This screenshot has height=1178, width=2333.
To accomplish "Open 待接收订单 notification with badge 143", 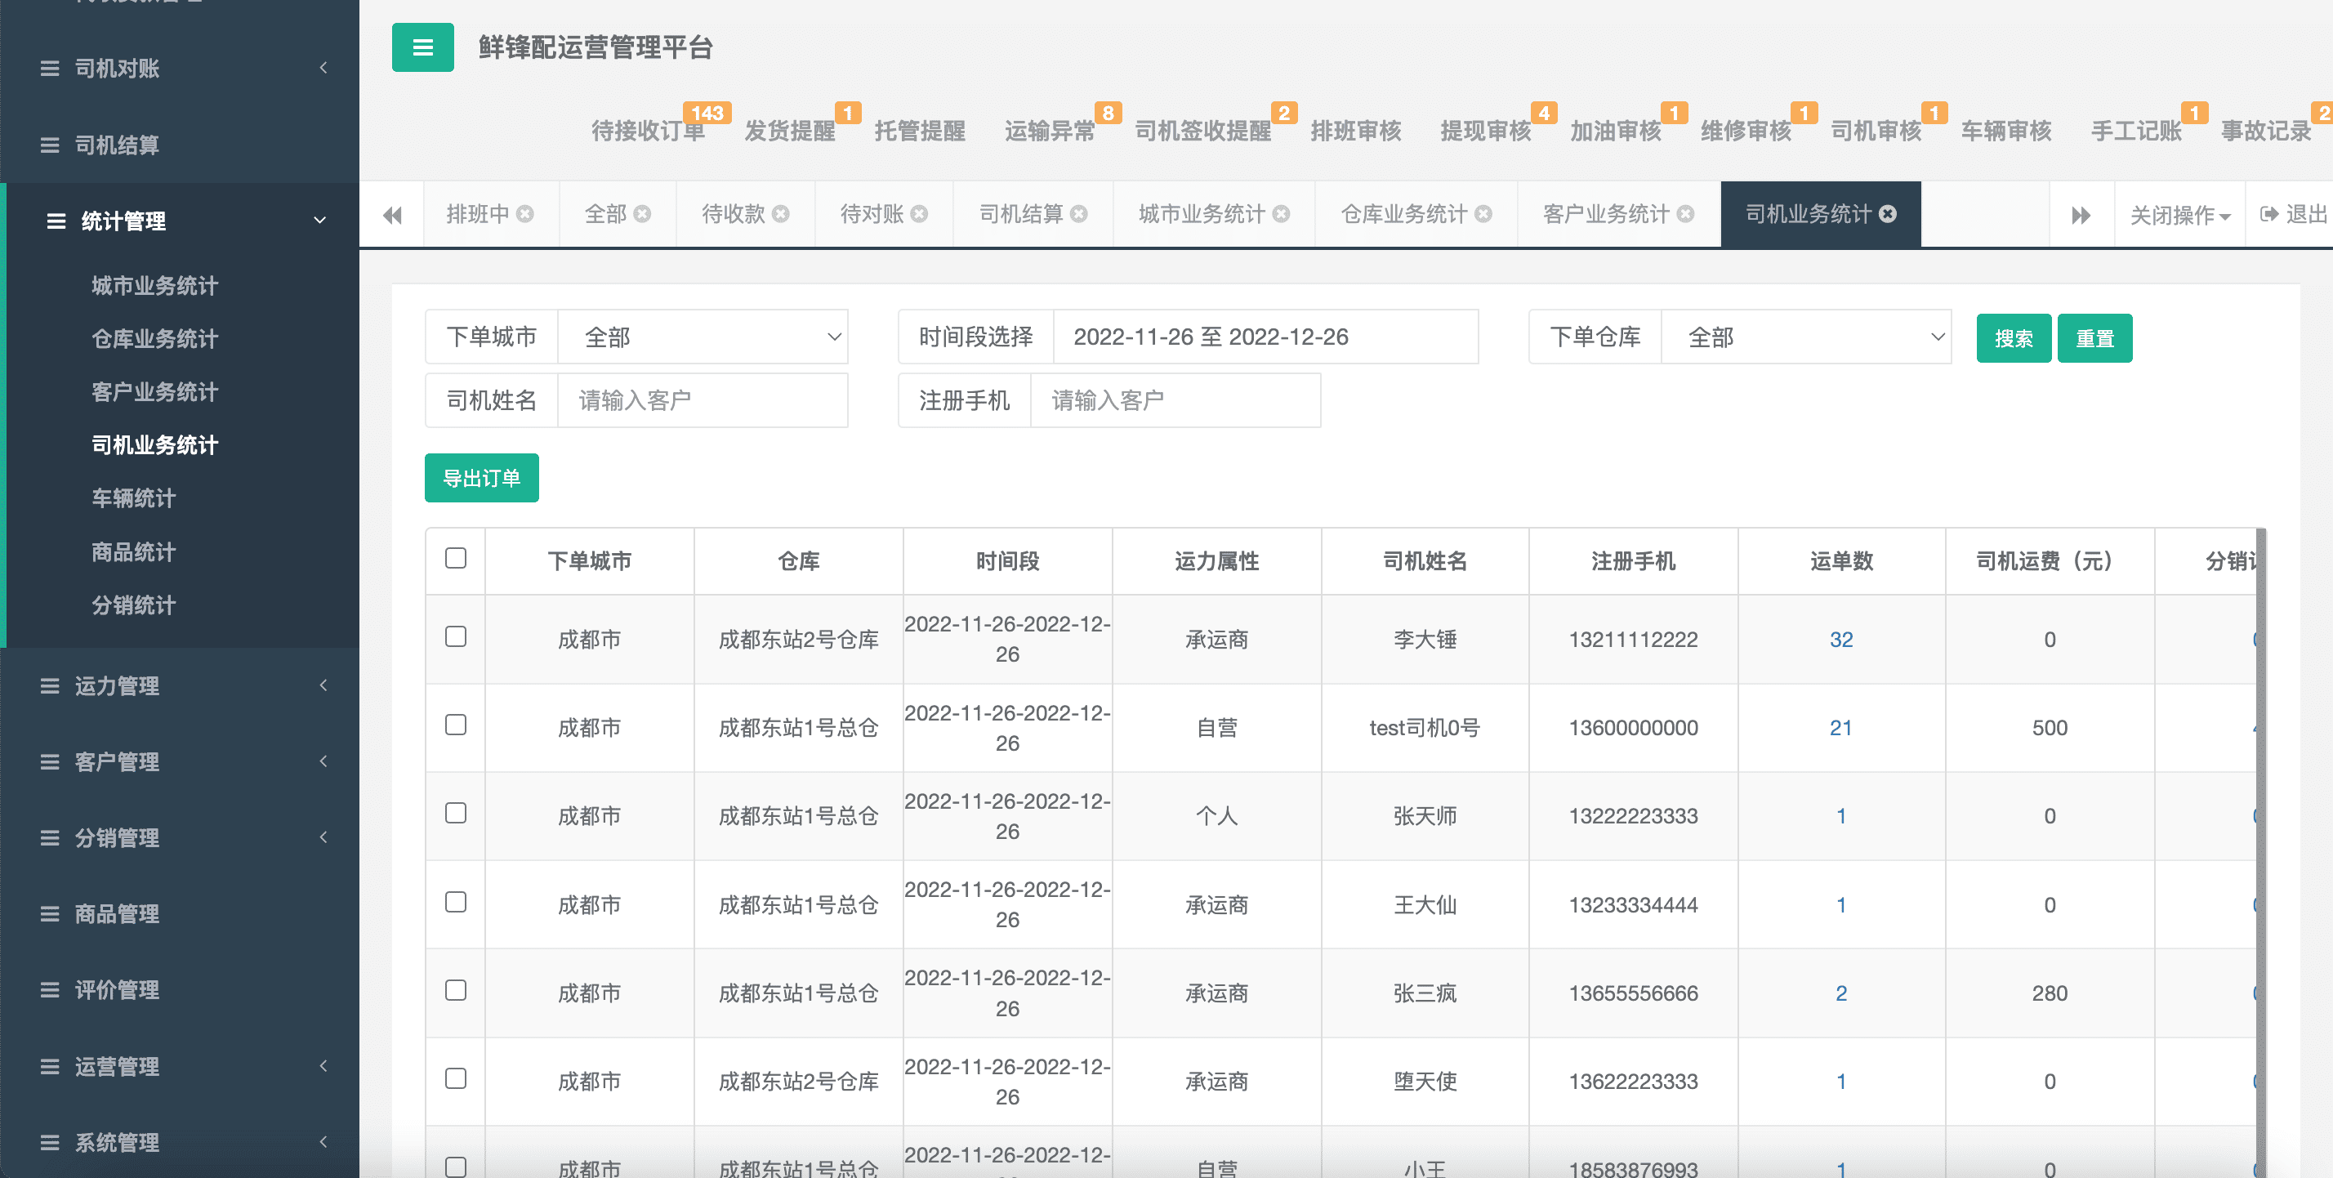I will click(x=649, y=131).
